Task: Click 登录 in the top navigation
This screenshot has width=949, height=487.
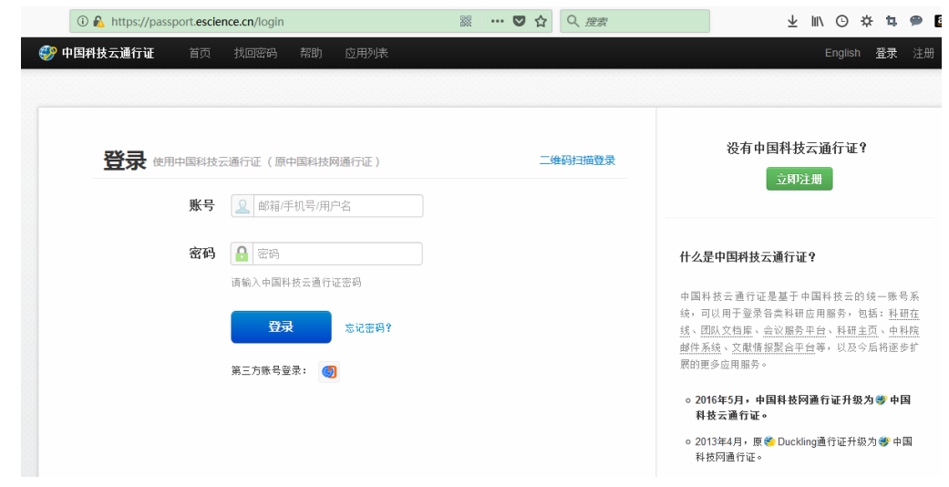Action: 886,53
